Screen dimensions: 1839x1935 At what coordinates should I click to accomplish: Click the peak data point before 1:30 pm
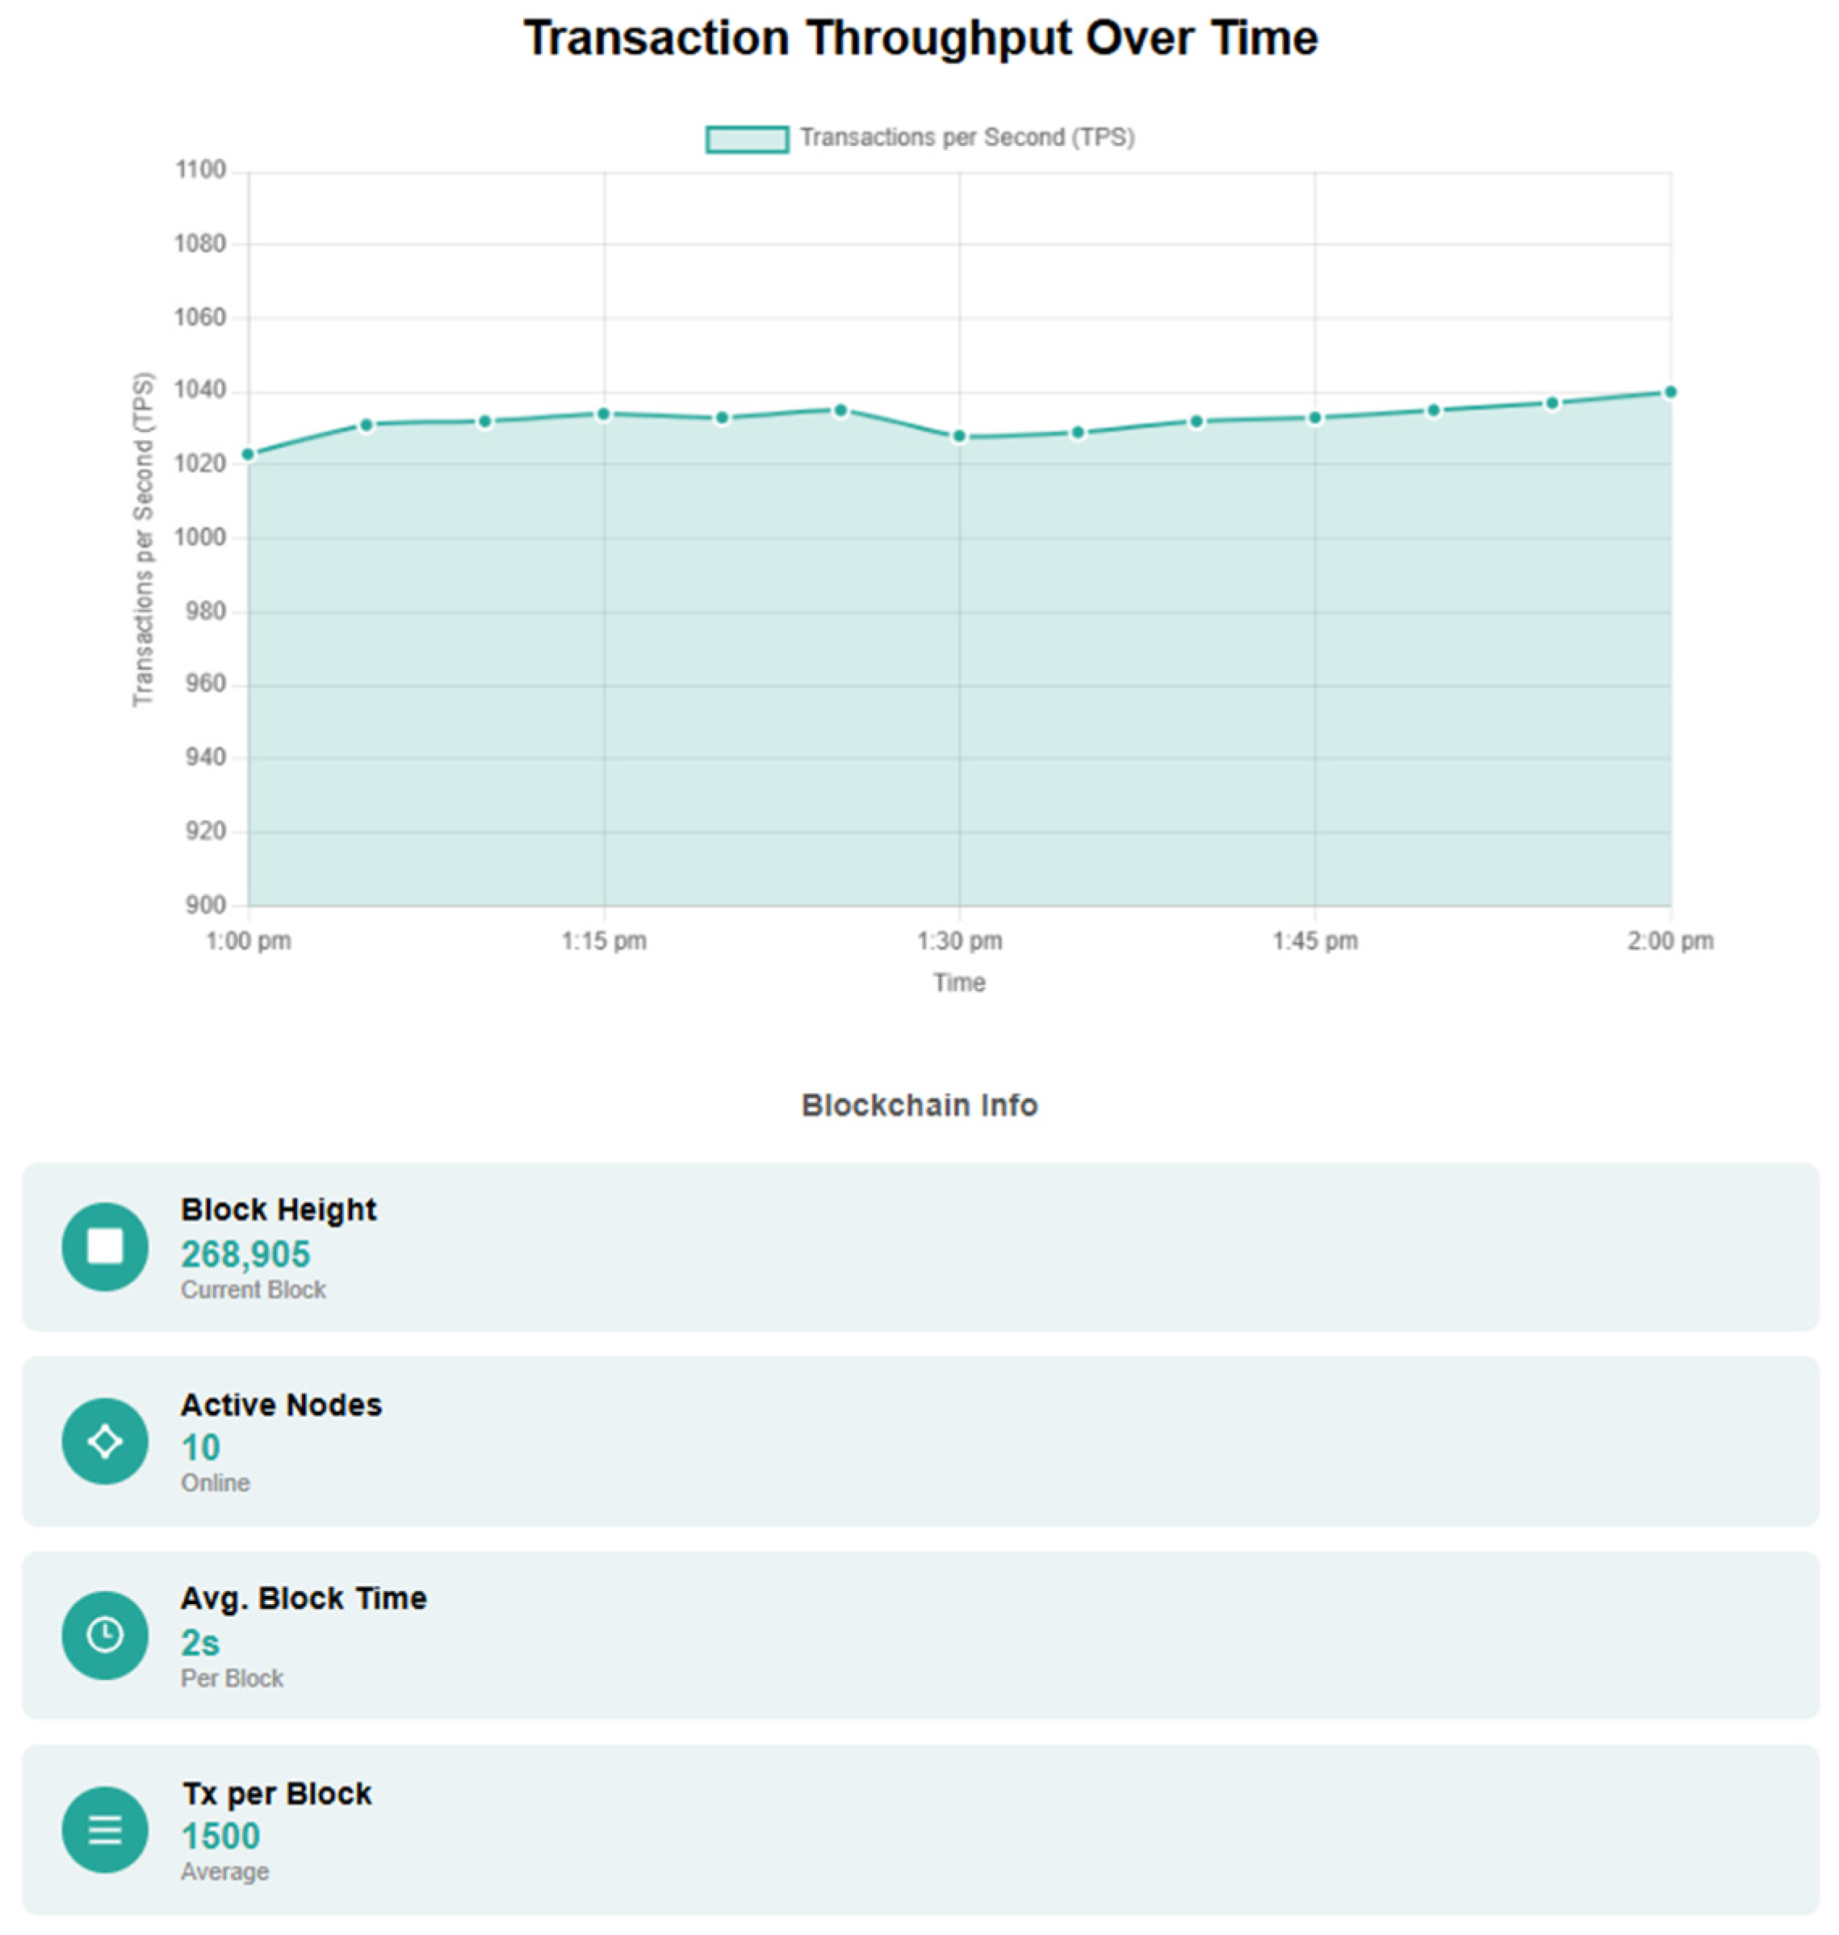(841, 410)
